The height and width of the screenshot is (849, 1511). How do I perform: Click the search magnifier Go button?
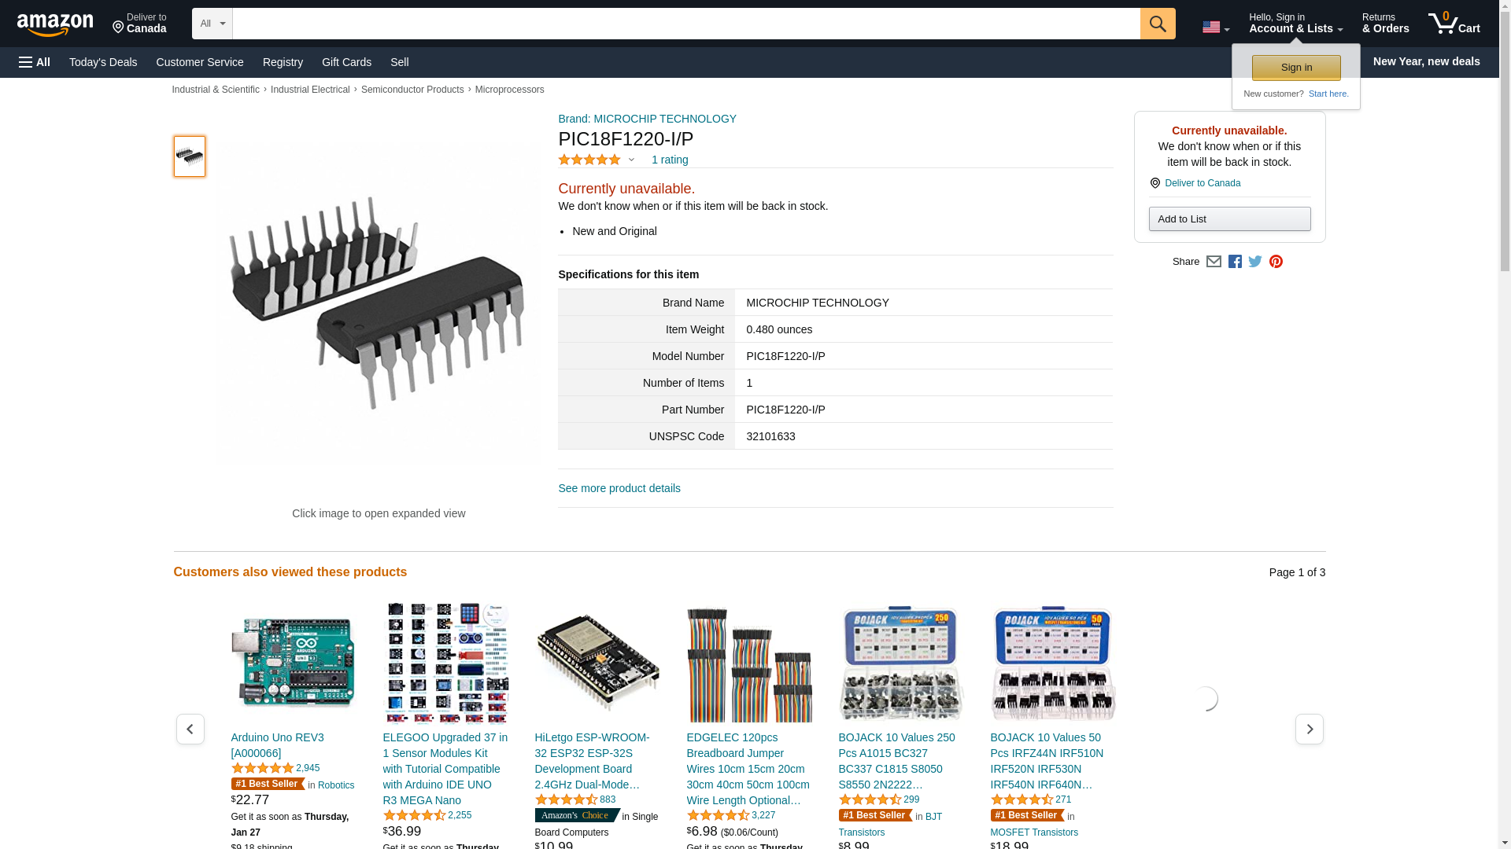[1157, 24]
